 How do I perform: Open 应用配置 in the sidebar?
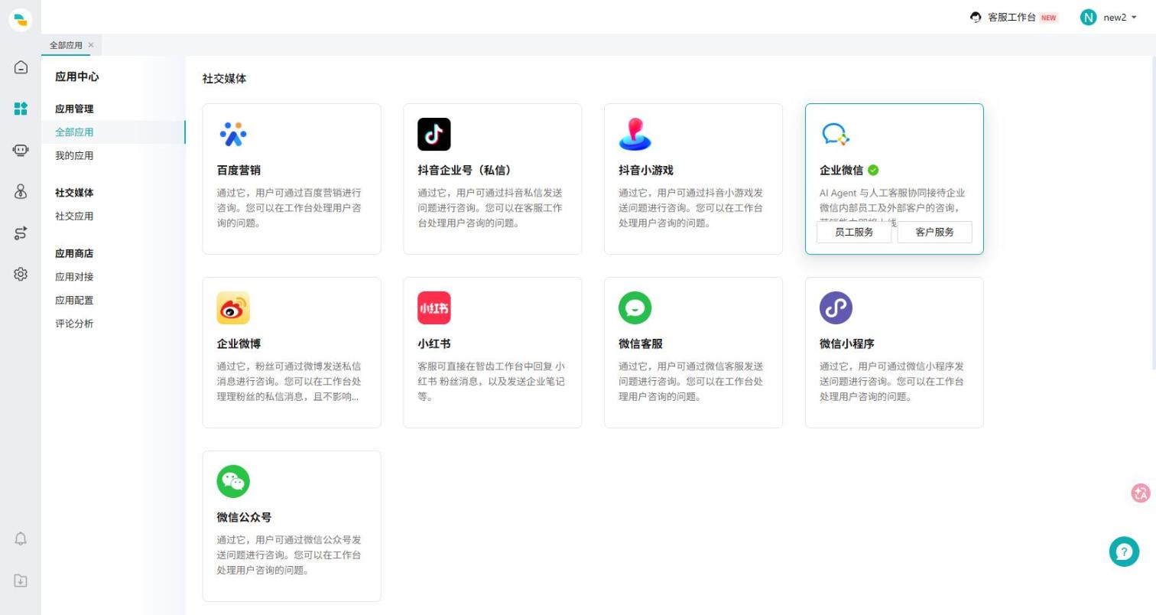click(74, 301)
